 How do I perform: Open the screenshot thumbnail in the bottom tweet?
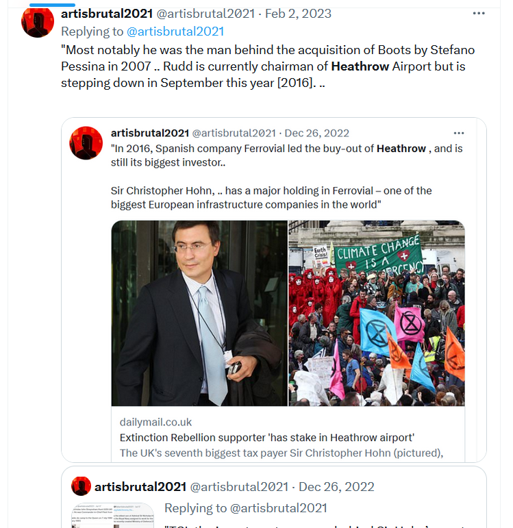[x=112, y=516]
